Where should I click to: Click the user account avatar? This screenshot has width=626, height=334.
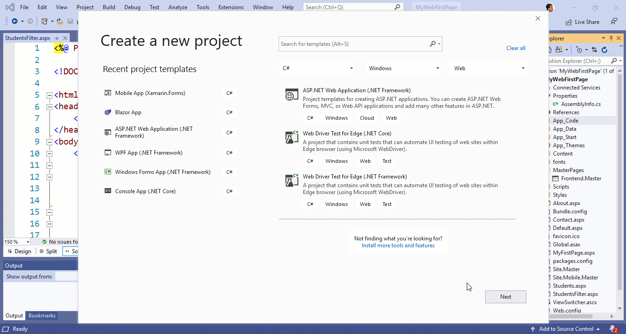(x=550, y=7)
